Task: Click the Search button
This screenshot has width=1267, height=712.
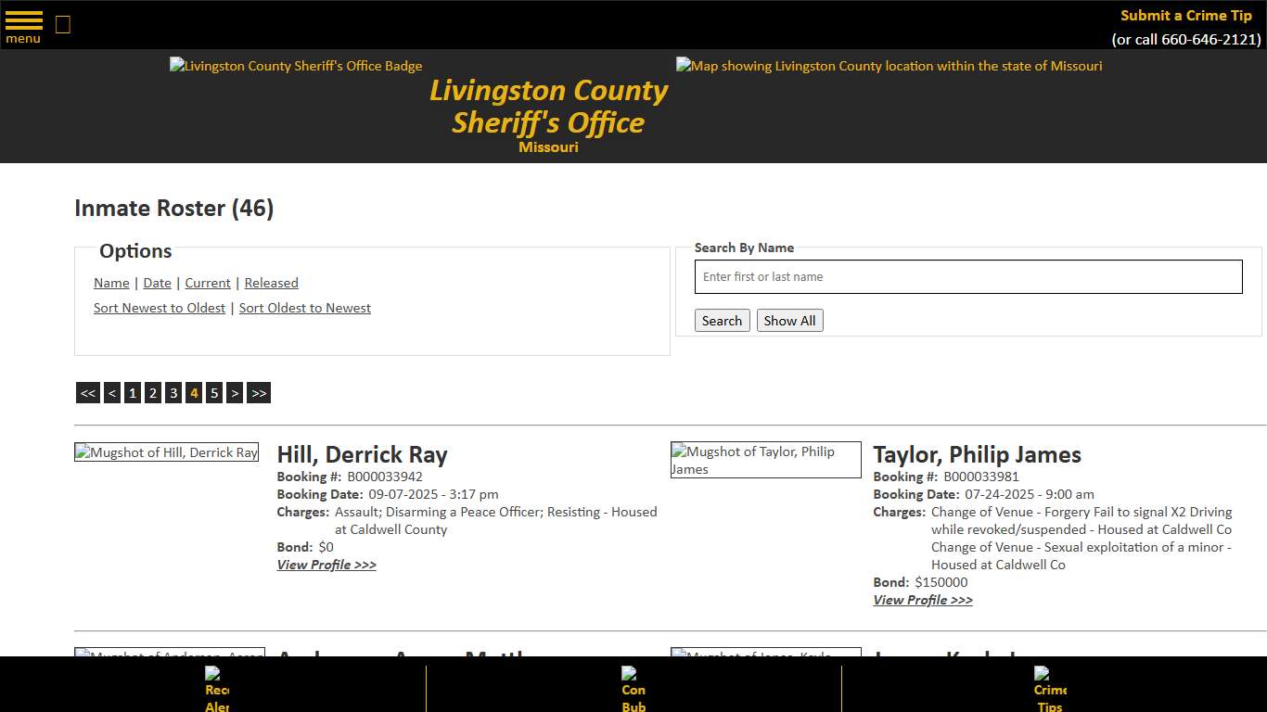Action: point(722,320)
